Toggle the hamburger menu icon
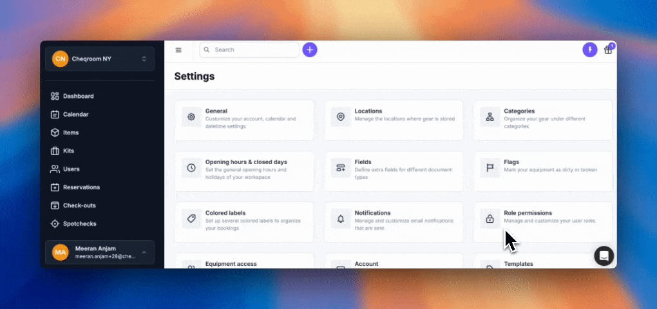The image size is (657, 309). [x=178, y=50]
